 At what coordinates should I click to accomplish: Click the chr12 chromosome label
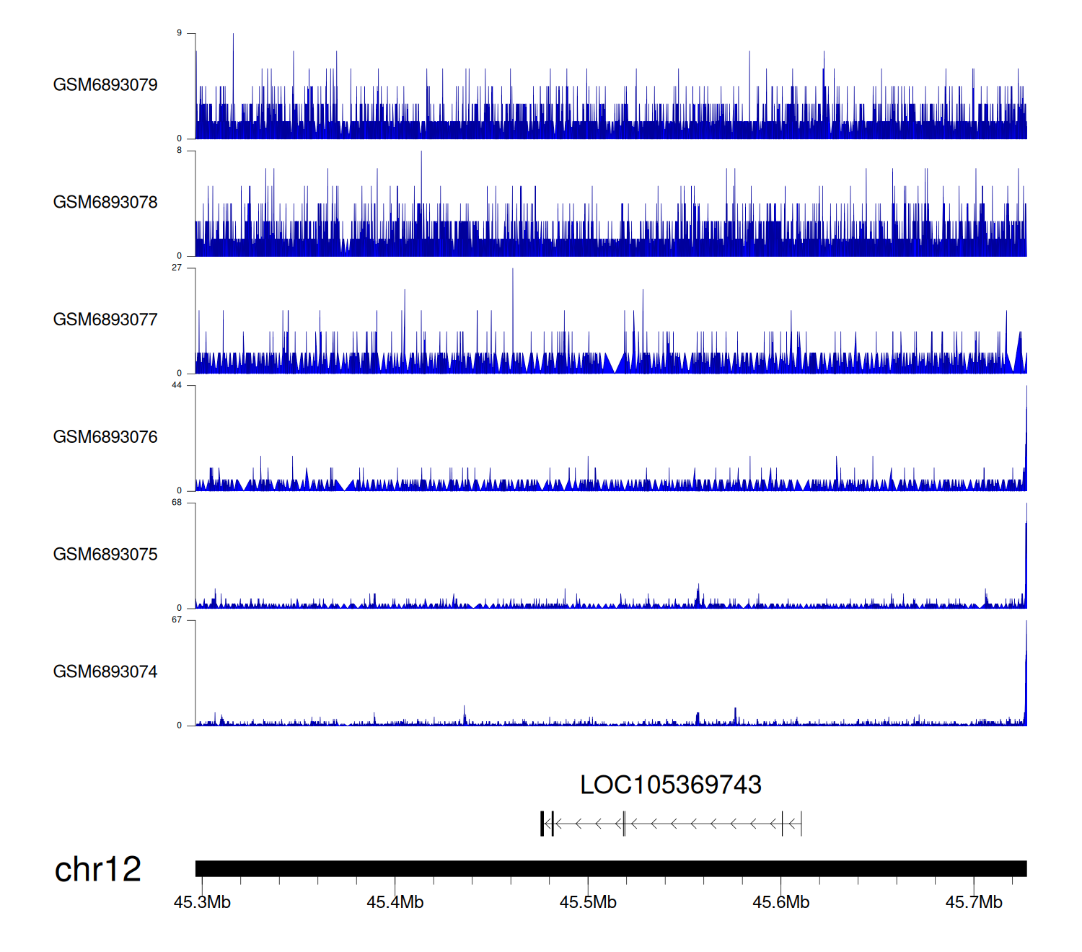click(x=97, y=869)
